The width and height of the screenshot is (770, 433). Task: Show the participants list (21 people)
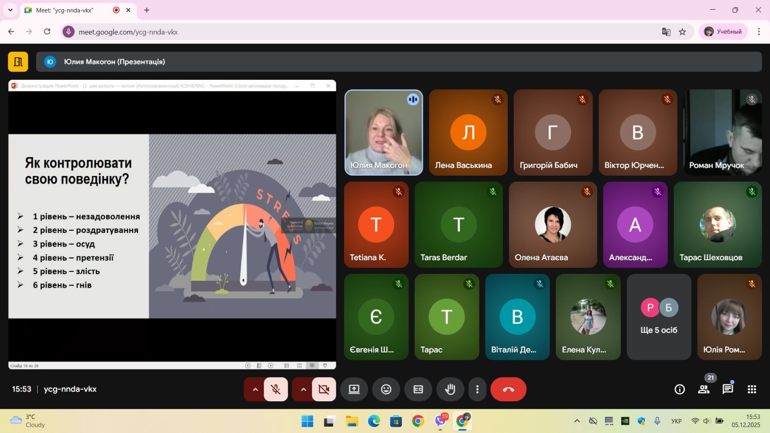pos(704,389)
